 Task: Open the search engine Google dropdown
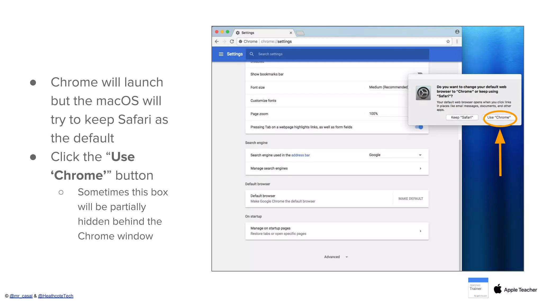click(396, 155)
